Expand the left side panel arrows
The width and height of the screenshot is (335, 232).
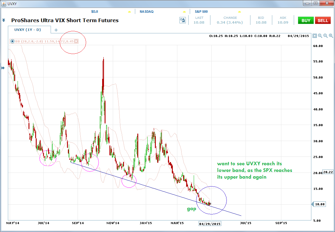[x=3, y=68]
